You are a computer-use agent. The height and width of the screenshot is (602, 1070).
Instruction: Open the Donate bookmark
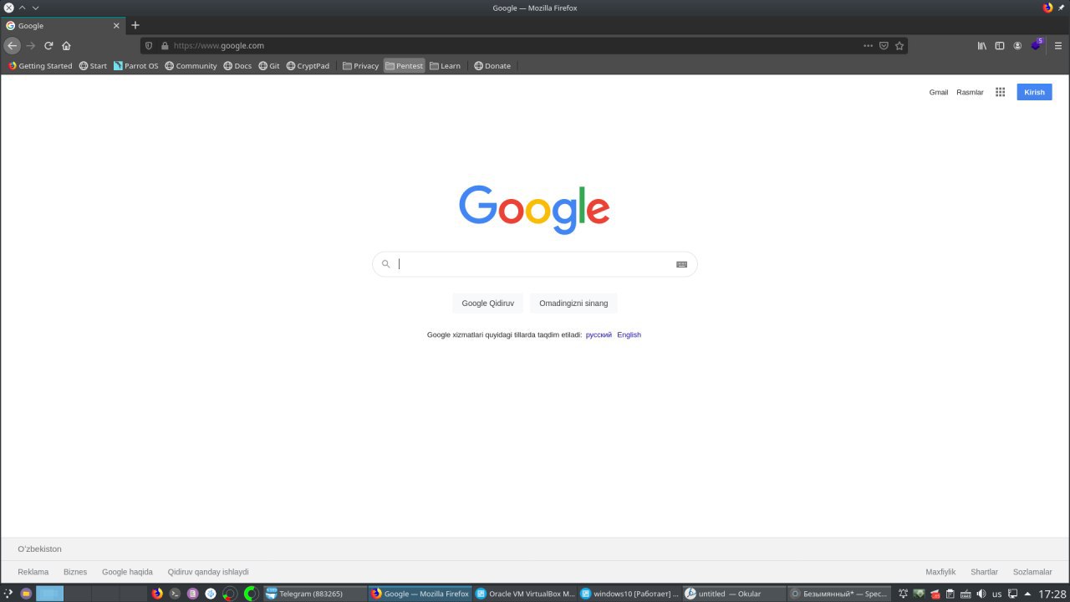(x=492, y=66)
